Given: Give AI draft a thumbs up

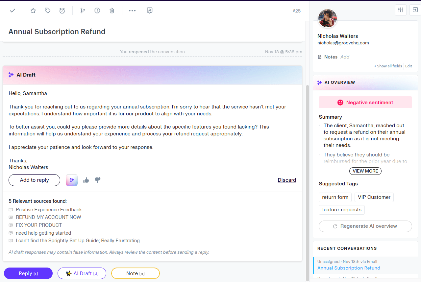Looking at the screenshot, I should tap(86, 180).
